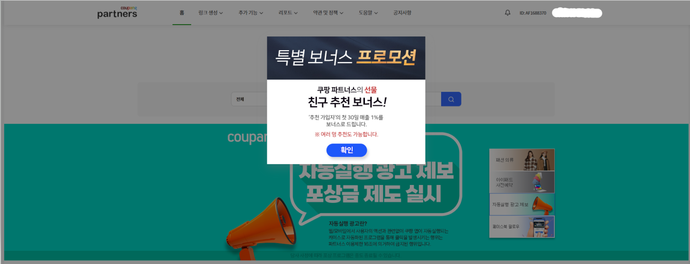The width and height of the screenshot is (690, 264).
Task: Click the 자동실행 광고 제보 main banner
Action: 346,192
